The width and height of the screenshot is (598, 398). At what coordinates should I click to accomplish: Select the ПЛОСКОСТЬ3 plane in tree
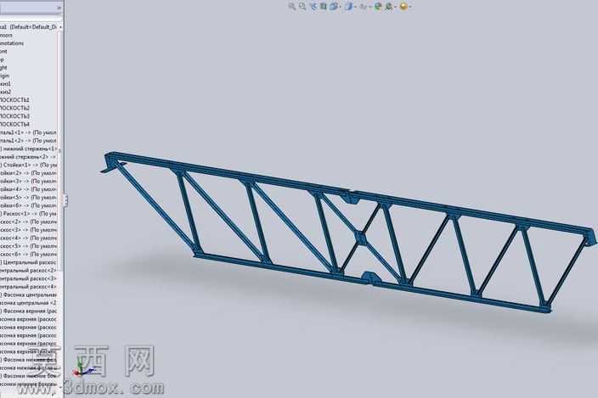[14, 116]
